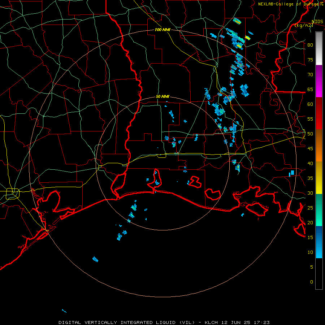Click the scale value "35"
This screenshot has width=325, height=325.
coord(310,178)
